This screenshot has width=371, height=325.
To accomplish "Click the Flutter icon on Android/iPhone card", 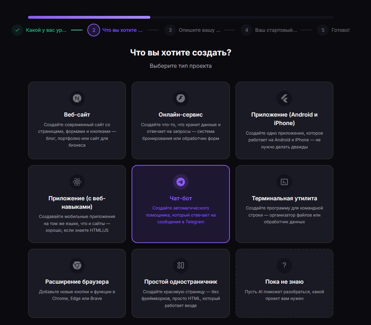I will pos(284,98).
